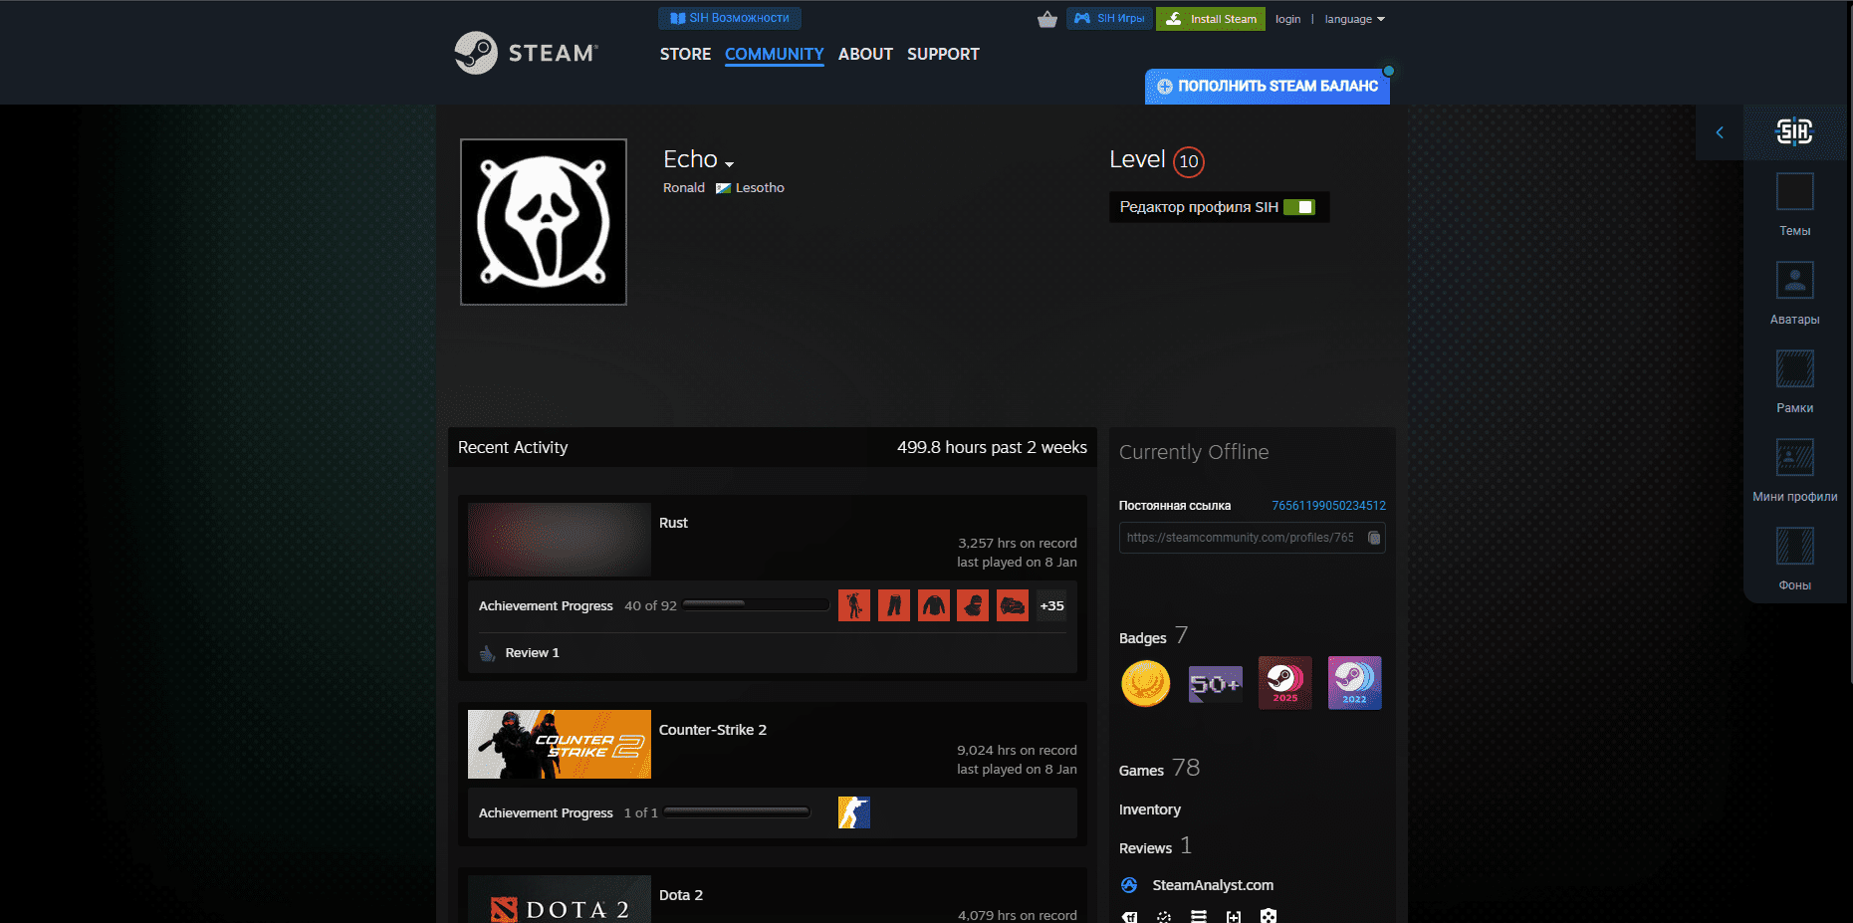Open the profile name dropdown next to Echo
The width and height of the screenshot is (1853, 923).
click(731, 162)
